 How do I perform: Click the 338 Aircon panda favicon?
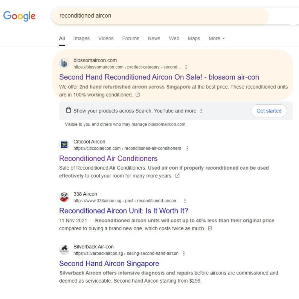(64, 197)
